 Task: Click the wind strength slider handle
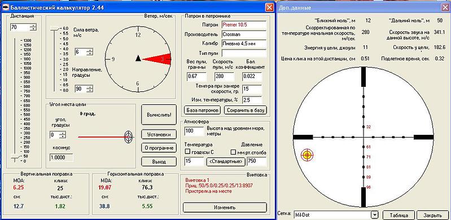pyautogui.click(x=55, y=28)
